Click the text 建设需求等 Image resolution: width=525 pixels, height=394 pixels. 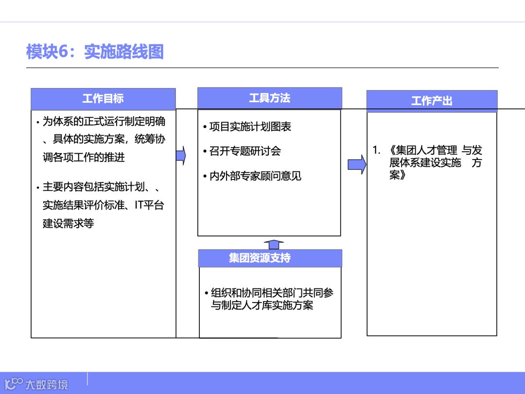(x=69, y=223)
